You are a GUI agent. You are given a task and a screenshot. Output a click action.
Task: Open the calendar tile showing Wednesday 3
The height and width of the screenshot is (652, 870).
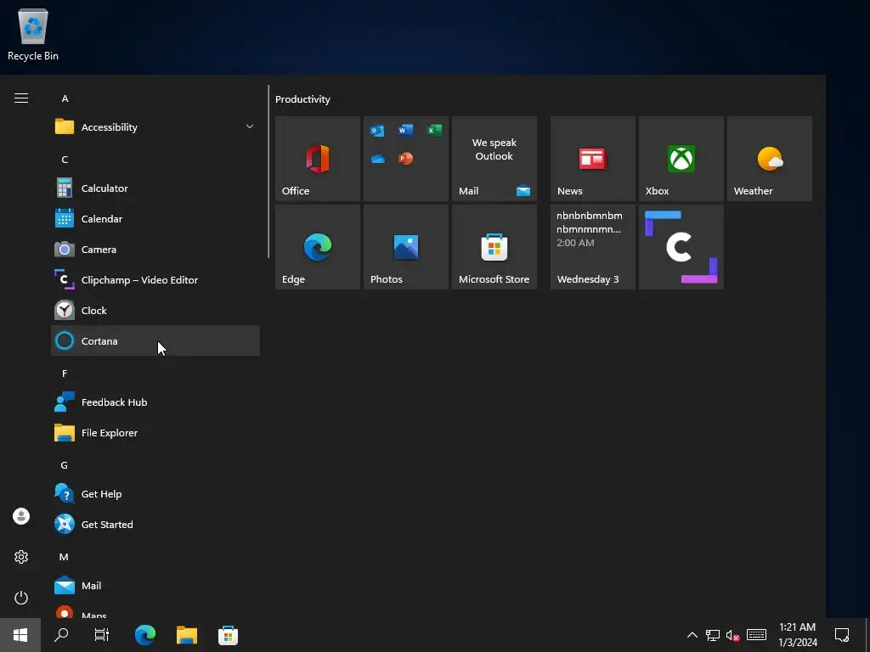[x=592, y=247]
